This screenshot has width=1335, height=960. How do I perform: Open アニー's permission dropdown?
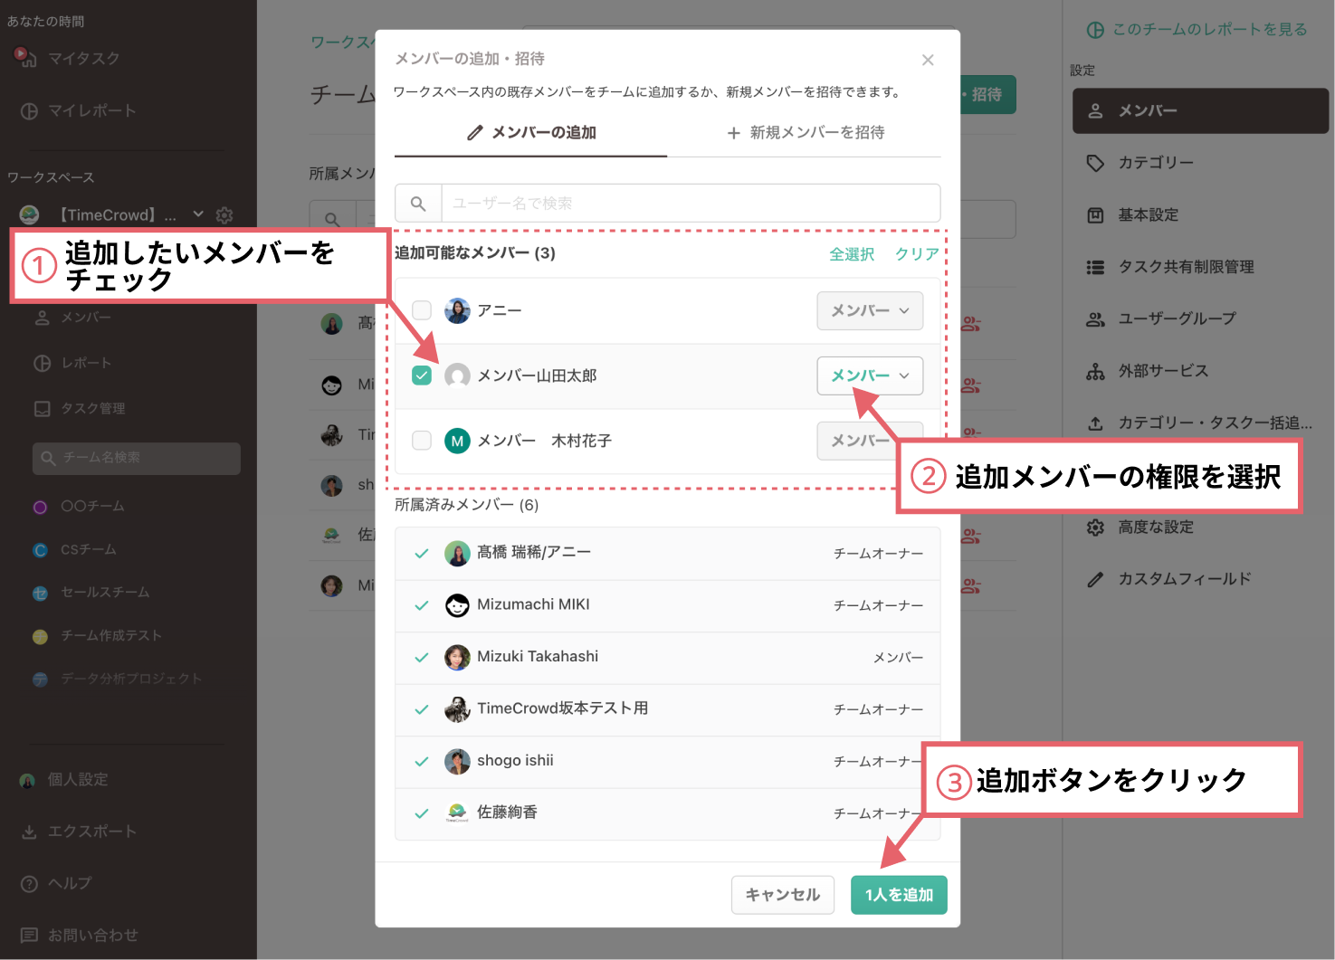click(869, 310)
